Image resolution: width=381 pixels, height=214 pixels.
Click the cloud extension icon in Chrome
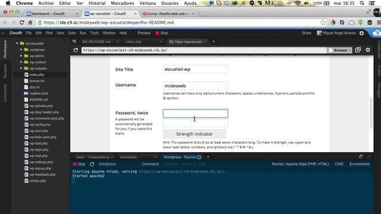pyautogui.click(x=351, y=23)
